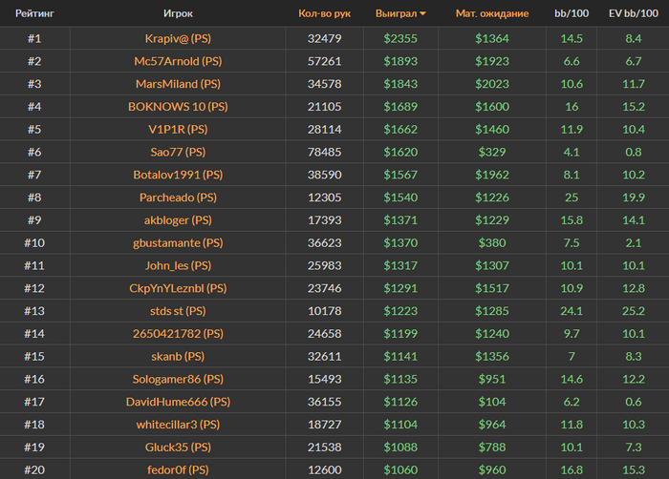This screenshot has height=479, width=669.
Task: Click the Игрок column header
Action: pos(178,14)
